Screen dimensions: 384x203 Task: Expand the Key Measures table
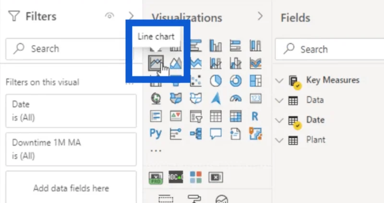[x=279, y=80]
